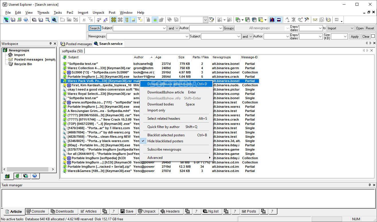
Task: Select the softpedia (50) results tab
Action: point(72,51)
